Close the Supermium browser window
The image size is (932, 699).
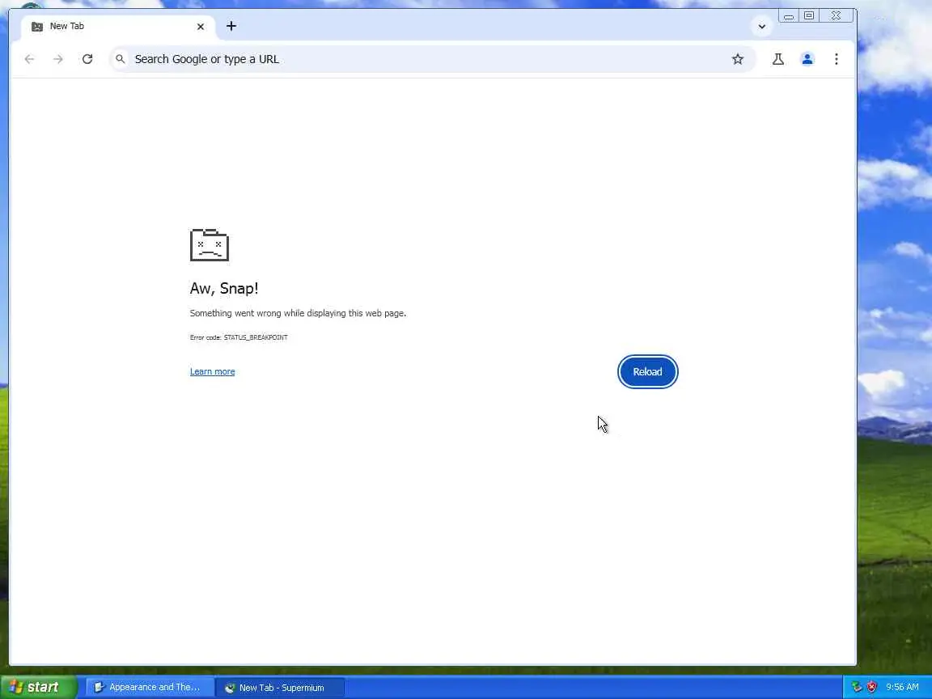(x=837, y=16)
